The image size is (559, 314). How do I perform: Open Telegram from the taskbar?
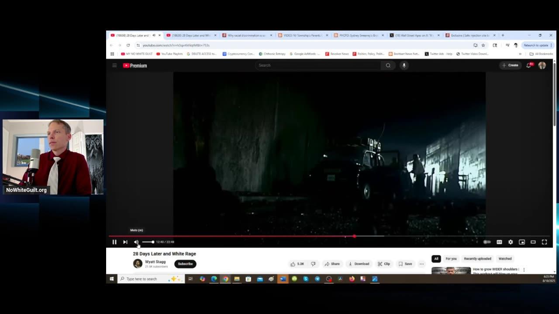pyautogui.click(x=317, y=279)
